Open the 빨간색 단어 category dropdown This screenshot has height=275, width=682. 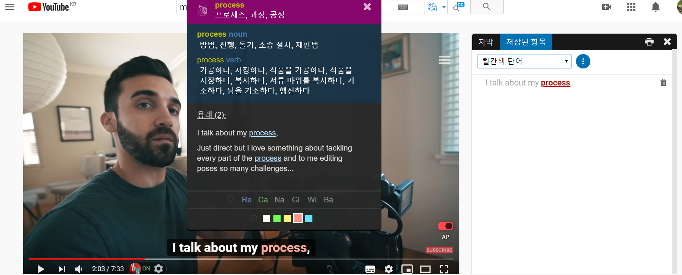tap(524, 61)
